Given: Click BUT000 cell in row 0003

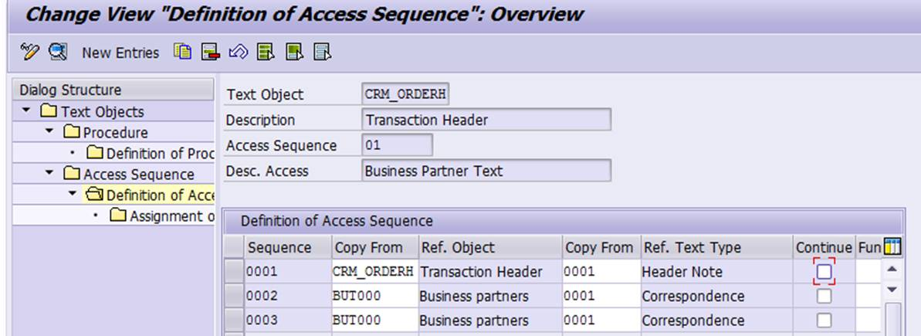Looking at the screenshot, I should (375, 320).
